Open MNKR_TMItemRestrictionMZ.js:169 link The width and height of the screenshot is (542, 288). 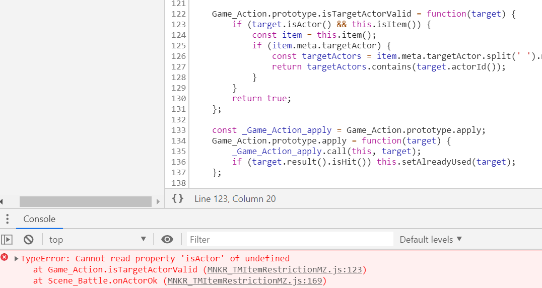point(245,281)
